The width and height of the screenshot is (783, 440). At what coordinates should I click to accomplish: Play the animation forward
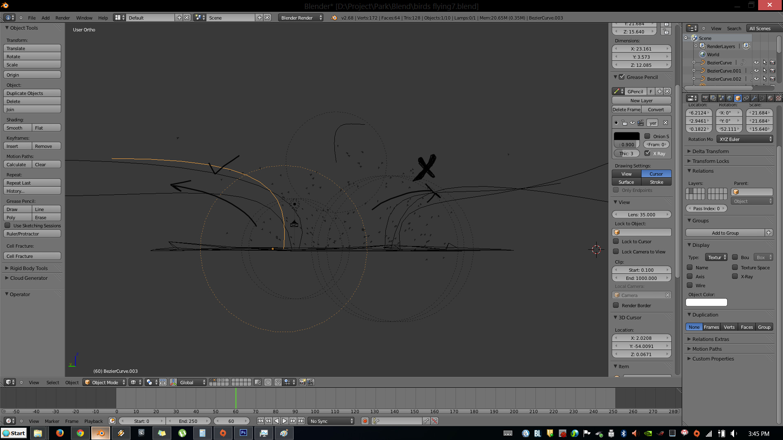pyautogui.click(x=285, y=421)
